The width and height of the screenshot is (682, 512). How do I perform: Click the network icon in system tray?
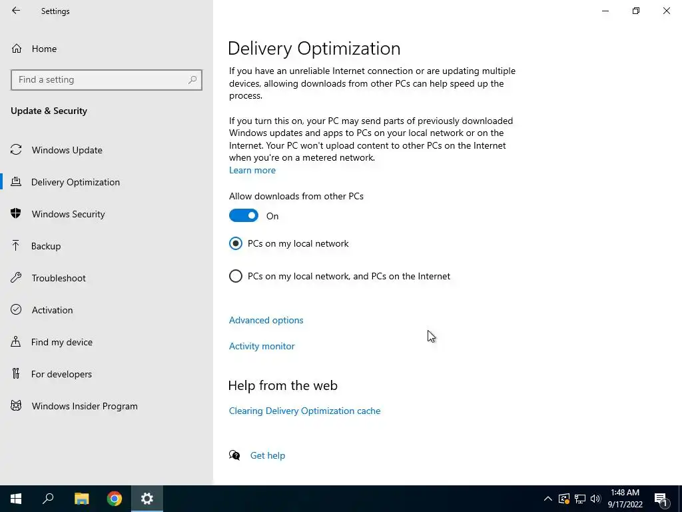580,499
